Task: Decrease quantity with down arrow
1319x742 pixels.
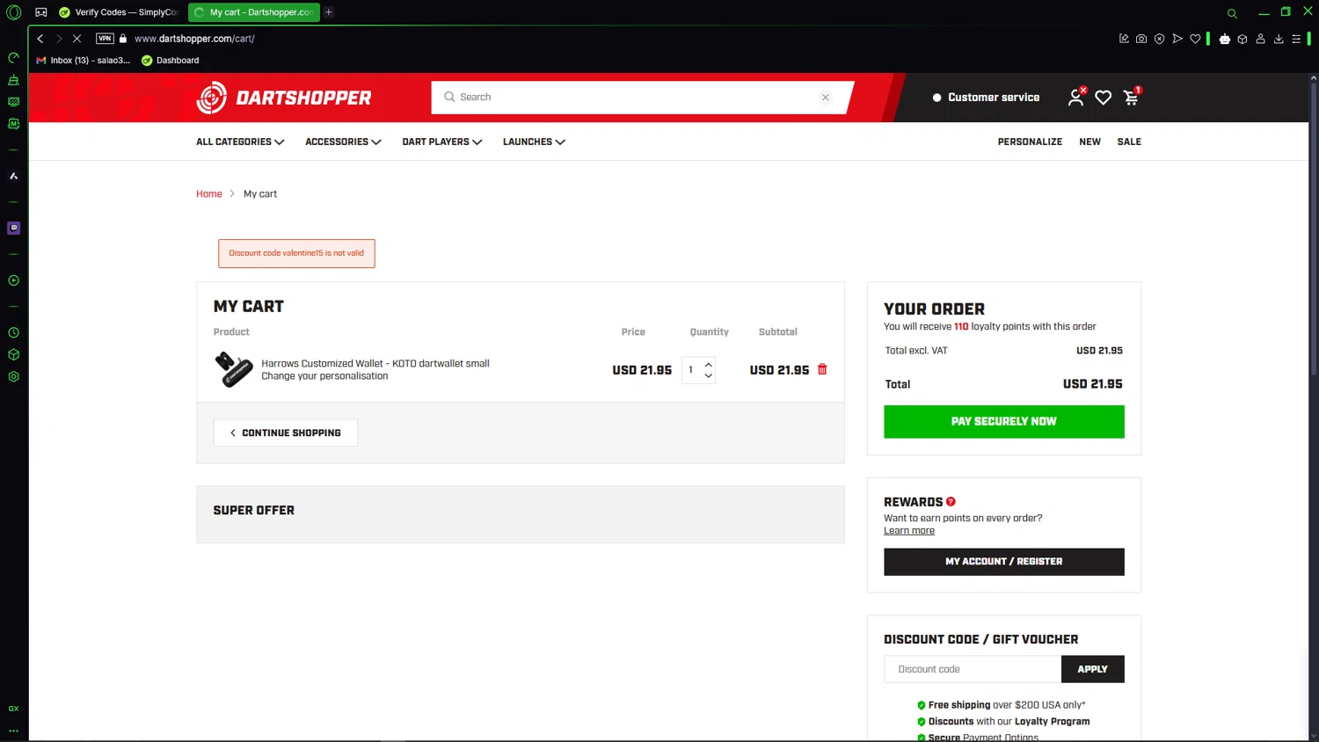Action: [708, 376]
